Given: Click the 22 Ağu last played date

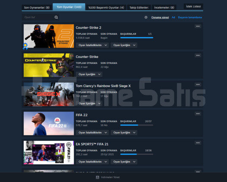Looking at the screenshot, I should pyautogui.click(x=105, y=67).
